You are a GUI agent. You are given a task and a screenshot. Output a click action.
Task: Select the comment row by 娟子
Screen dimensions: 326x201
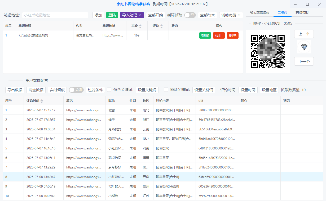click(x=163, y=120)
